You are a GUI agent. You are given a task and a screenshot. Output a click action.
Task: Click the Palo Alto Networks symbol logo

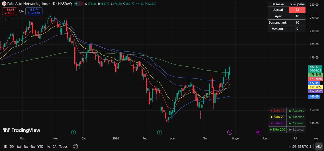point(4,4)
